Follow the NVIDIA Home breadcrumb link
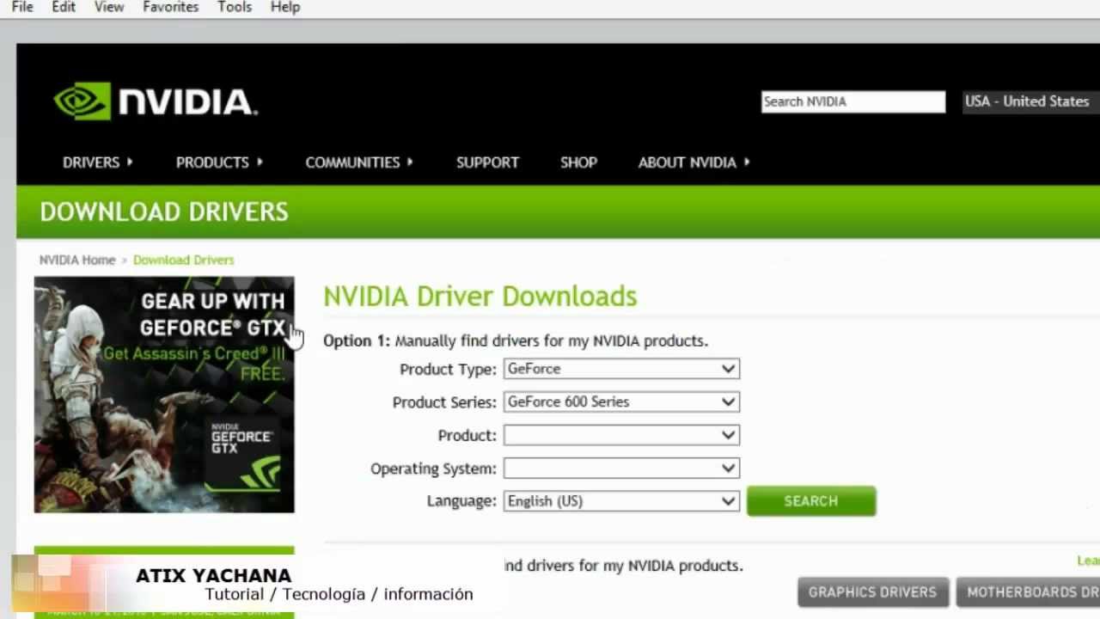 [77, 260]
